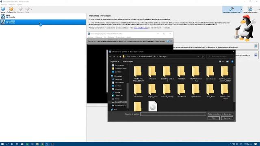Open recent locations dropdown in file dialog
The width and height of the screenshot is (260, 146).
click(117, 57)
